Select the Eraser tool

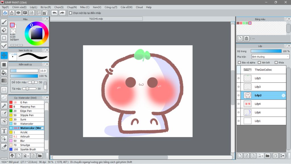(x=4, y=30)
